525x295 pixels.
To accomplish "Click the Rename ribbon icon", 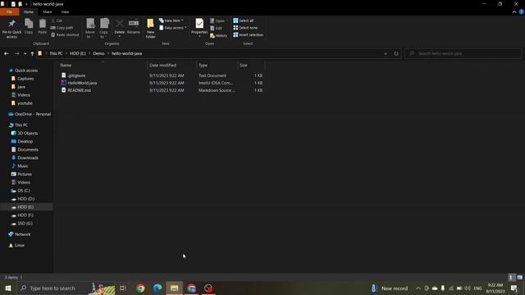I will click(134, 26).
